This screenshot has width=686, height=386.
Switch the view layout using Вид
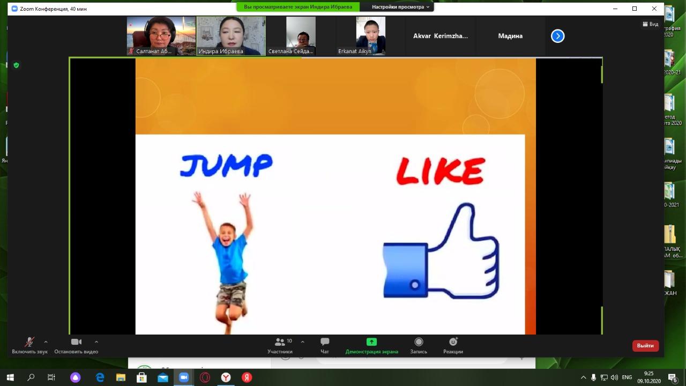[x=650, y=24]
